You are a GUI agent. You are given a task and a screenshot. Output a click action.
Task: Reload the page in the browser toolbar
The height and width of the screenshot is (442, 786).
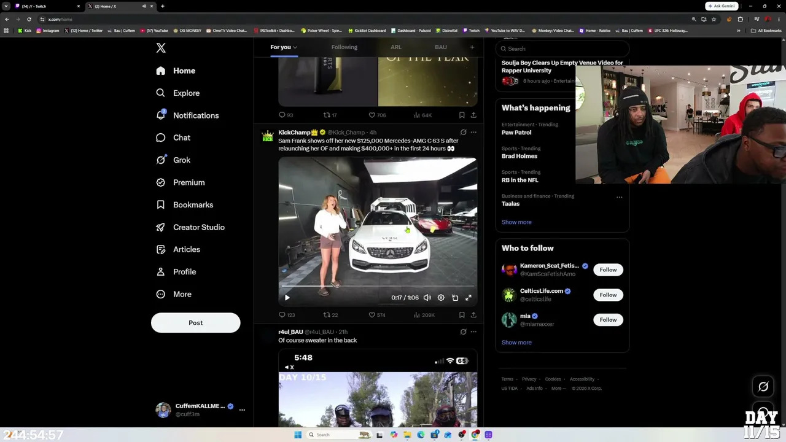pyautogui.click(x=29, y=19)
